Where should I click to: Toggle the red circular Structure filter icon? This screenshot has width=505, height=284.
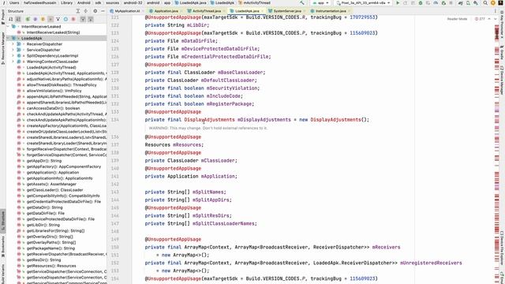pyautogui.click(x=73, y=19)
